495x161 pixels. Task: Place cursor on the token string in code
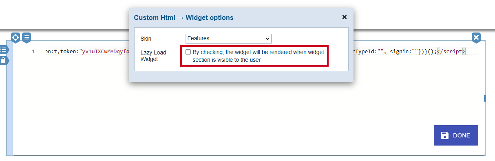click(x=105, y=52)
